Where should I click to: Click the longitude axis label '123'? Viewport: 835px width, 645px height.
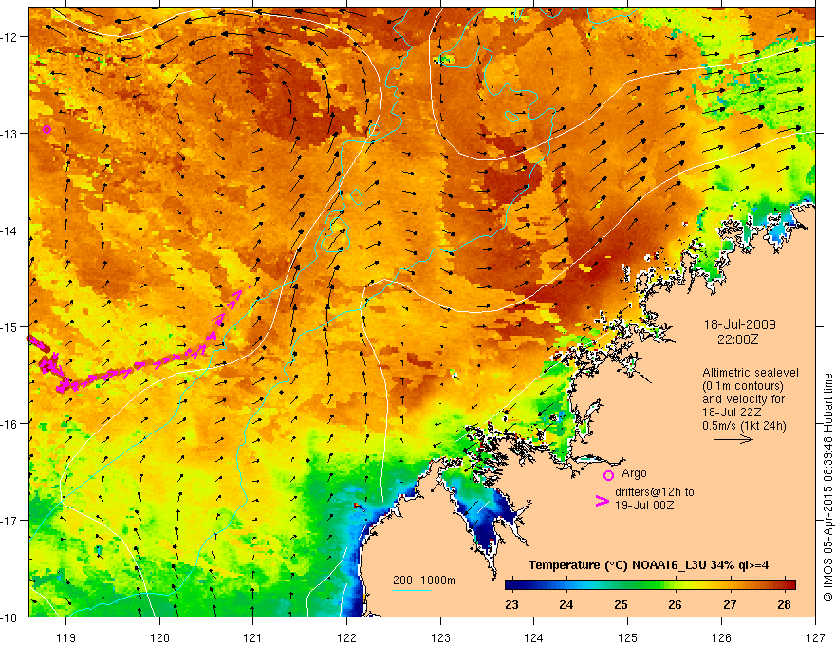point(440,637)
